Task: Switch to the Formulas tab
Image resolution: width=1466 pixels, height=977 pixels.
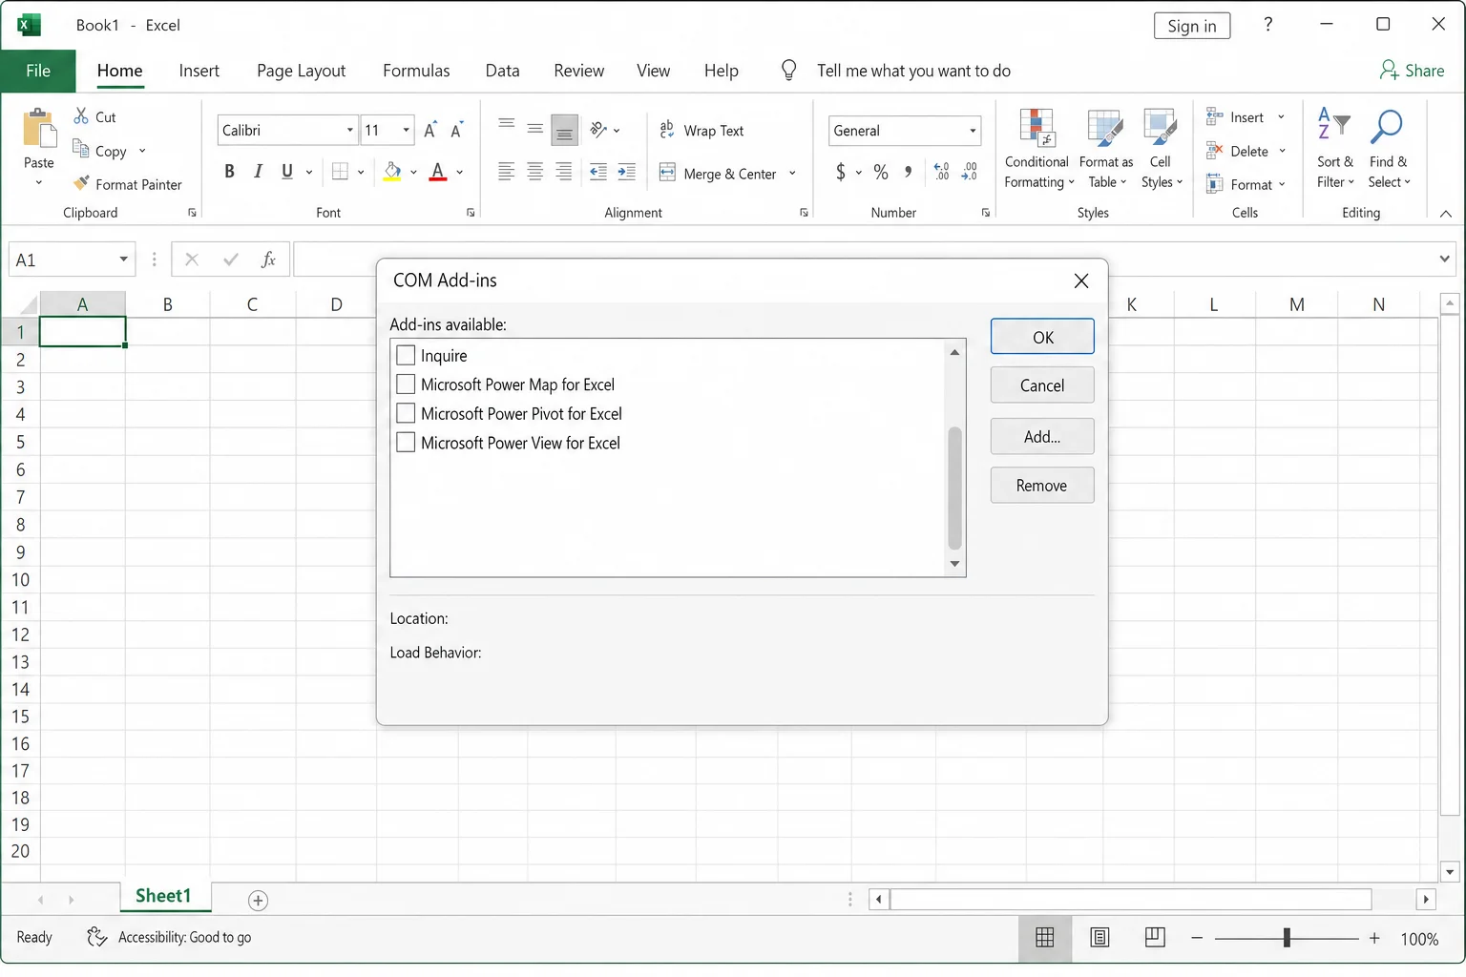Action: 416,71
